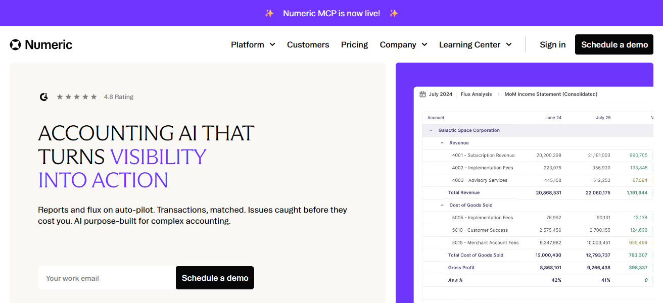
Task: Click the VISIBILITY headline word
Action: [158, 157]
